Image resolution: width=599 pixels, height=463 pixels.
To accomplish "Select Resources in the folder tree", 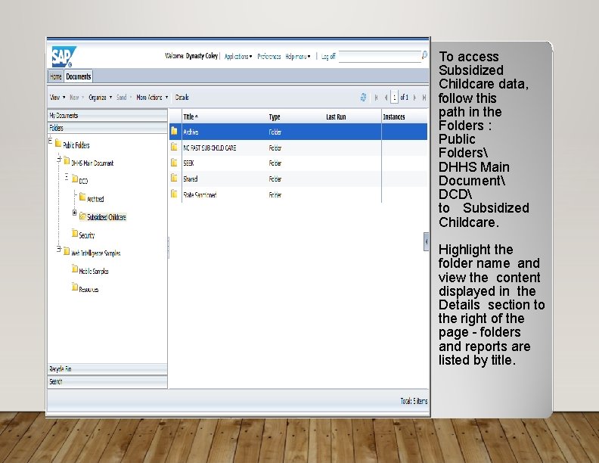I will click(88, 289).
